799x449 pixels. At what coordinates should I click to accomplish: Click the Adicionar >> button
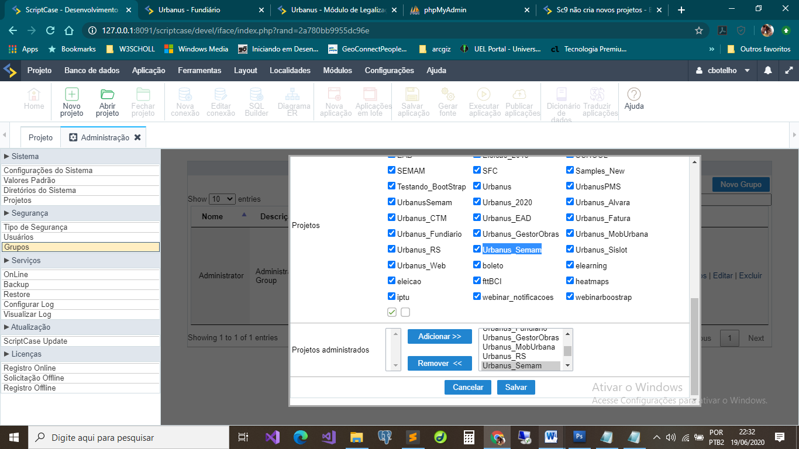[439, 337]
